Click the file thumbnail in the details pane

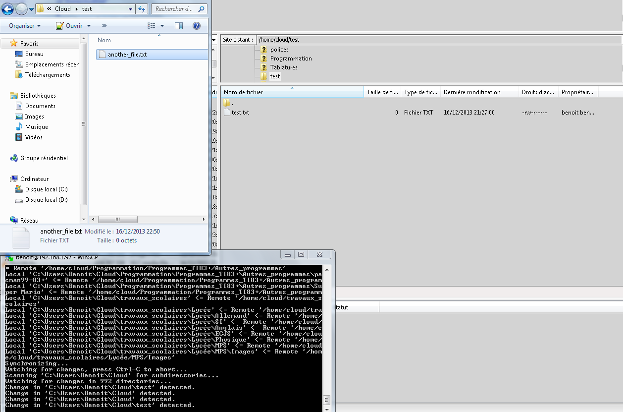pyautogui.click(x=21, y=237)
